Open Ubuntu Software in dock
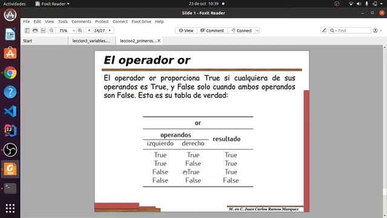The width and height of the screenshot is (387, 218). (x=10, y=53)
